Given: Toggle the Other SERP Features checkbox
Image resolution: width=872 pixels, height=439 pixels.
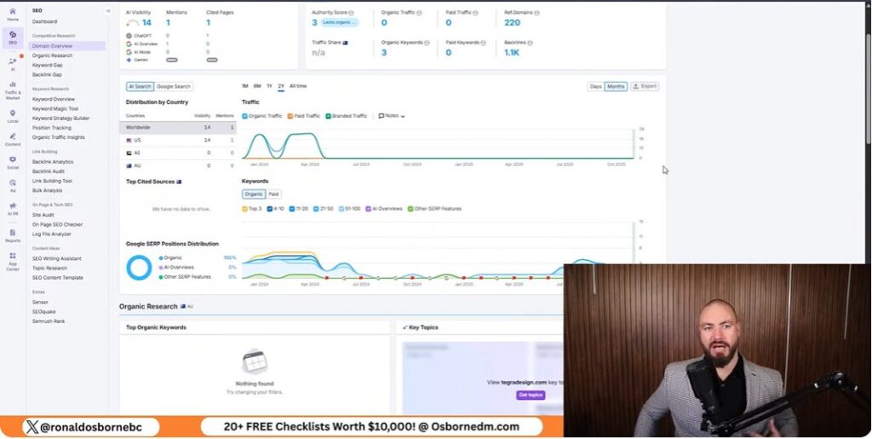Looking at the screenshot, I should pyautogui.click(x=410, y=209).
